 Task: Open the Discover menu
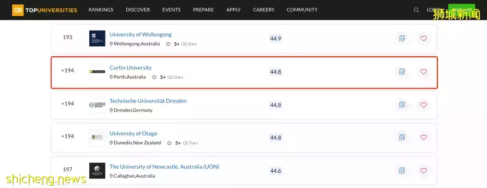click(x=138, y=10)
